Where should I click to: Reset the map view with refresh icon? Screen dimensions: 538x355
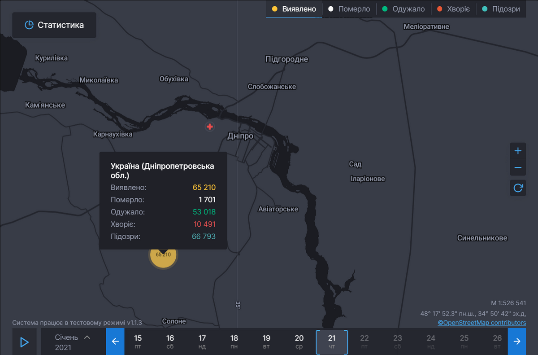tap(518, 188)
